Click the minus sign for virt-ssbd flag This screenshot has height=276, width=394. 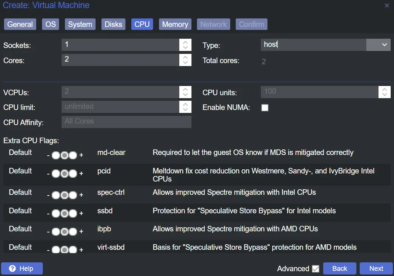point(48,250)
